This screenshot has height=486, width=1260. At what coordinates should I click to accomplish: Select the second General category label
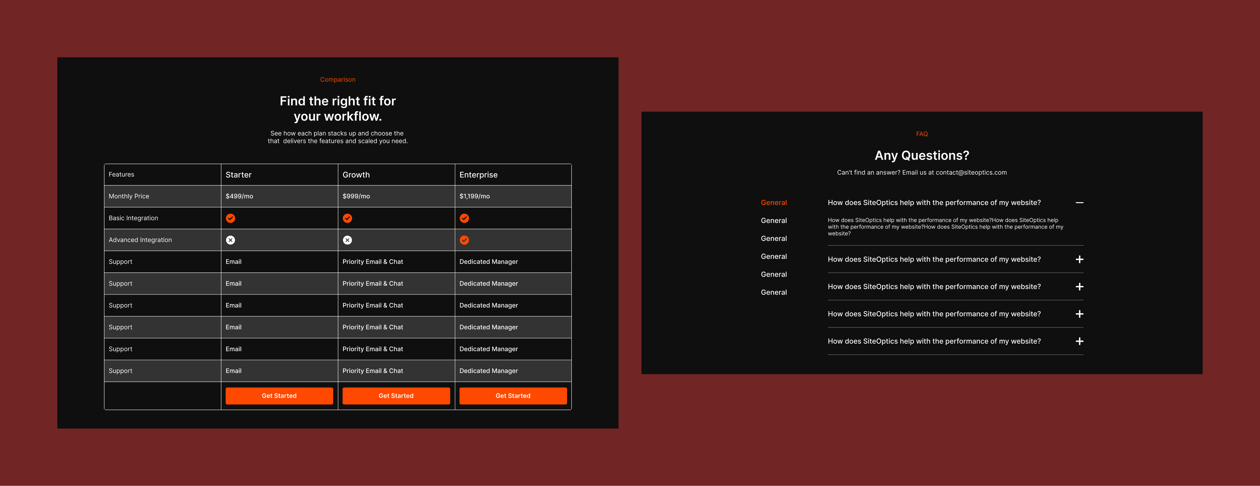pyautogui.click(x=773, y=220)
